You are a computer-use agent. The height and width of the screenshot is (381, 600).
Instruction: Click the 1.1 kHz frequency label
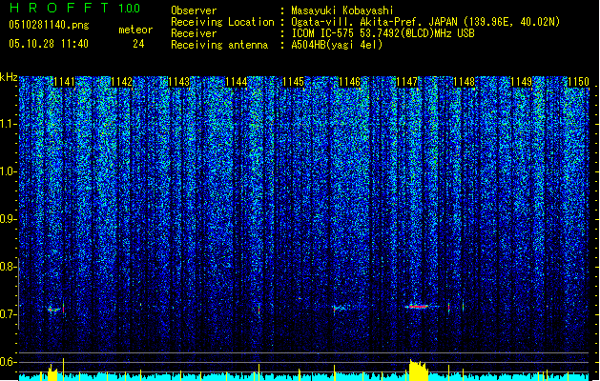tap(9, 124)
